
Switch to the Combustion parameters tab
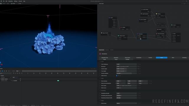coord(139,58)
